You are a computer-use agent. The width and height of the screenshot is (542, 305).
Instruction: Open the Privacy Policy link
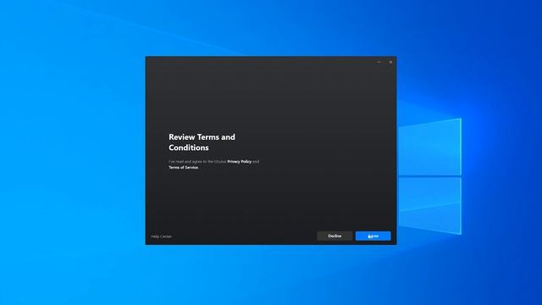(x=239, y=162)
